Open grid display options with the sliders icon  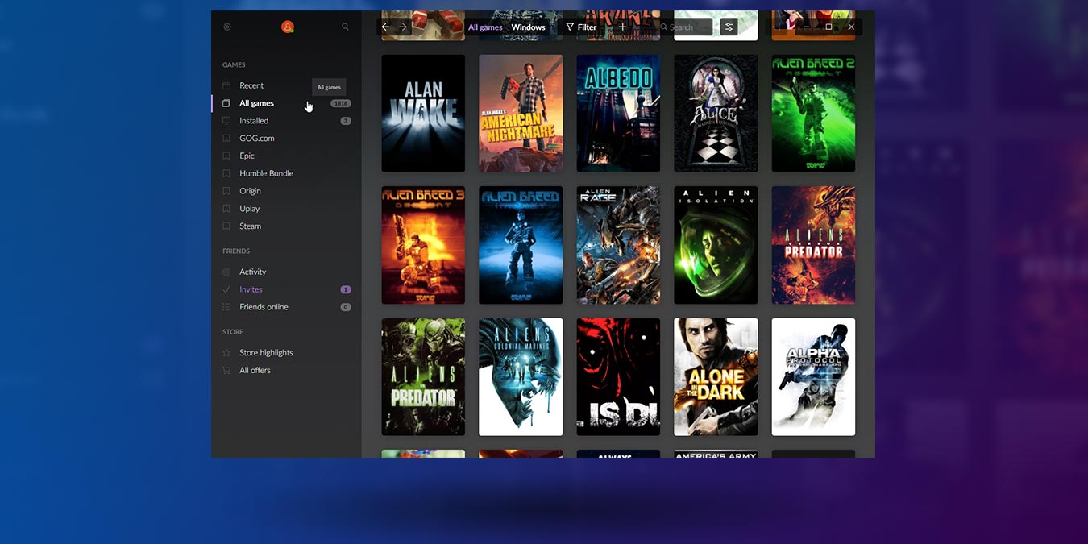729,27
